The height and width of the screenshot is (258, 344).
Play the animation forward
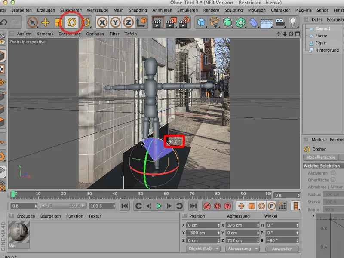pyautogui.click(x=159, y=206)
